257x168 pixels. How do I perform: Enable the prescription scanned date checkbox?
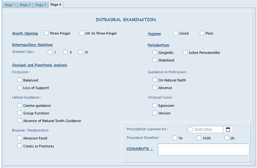point(190,129)
